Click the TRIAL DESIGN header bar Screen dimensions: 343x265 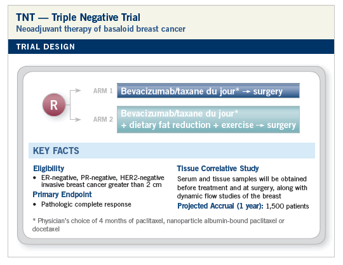[x=171, y=46]
